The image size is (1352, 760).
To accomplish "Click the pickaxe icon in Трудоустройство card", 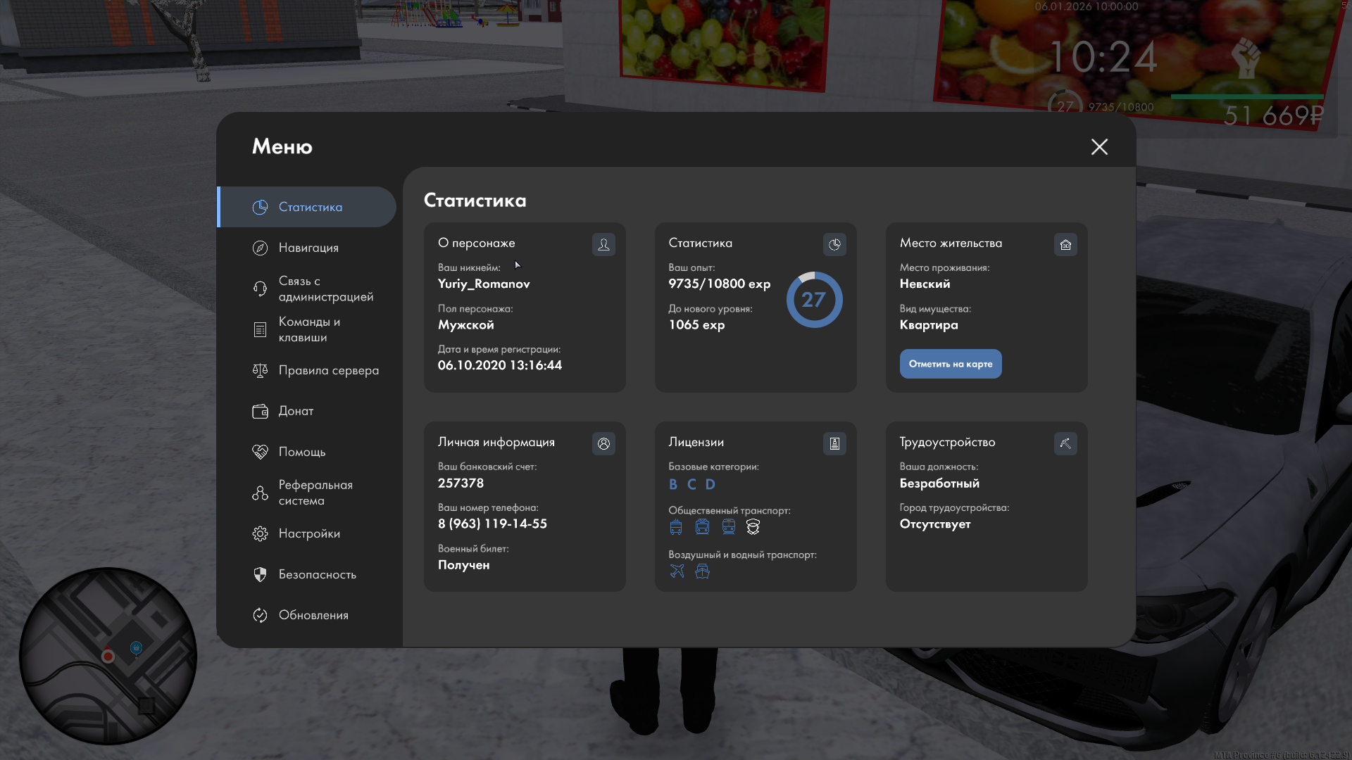I will point(1065,443).
